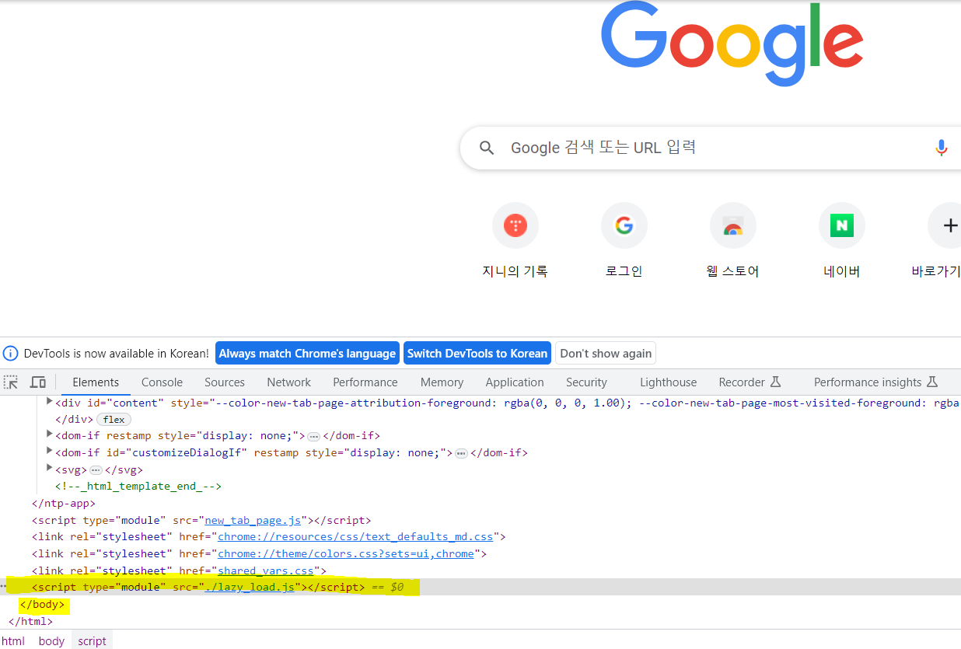Screen dimensions: 961x649
Task: Select the html breadcrumb
Action: click(13, 640)
